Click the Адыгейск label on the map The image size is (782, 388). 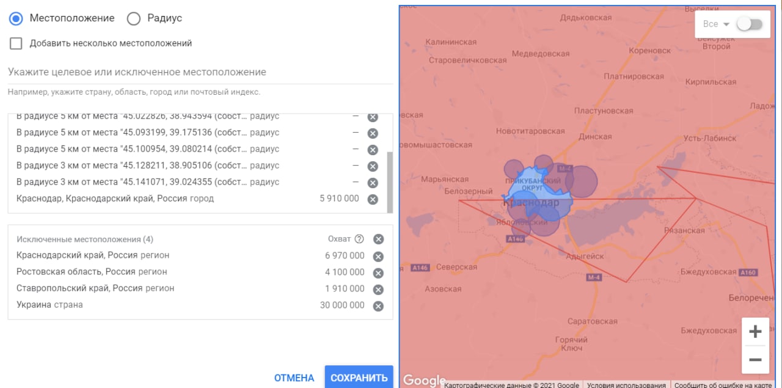click(x=585, y=257)
